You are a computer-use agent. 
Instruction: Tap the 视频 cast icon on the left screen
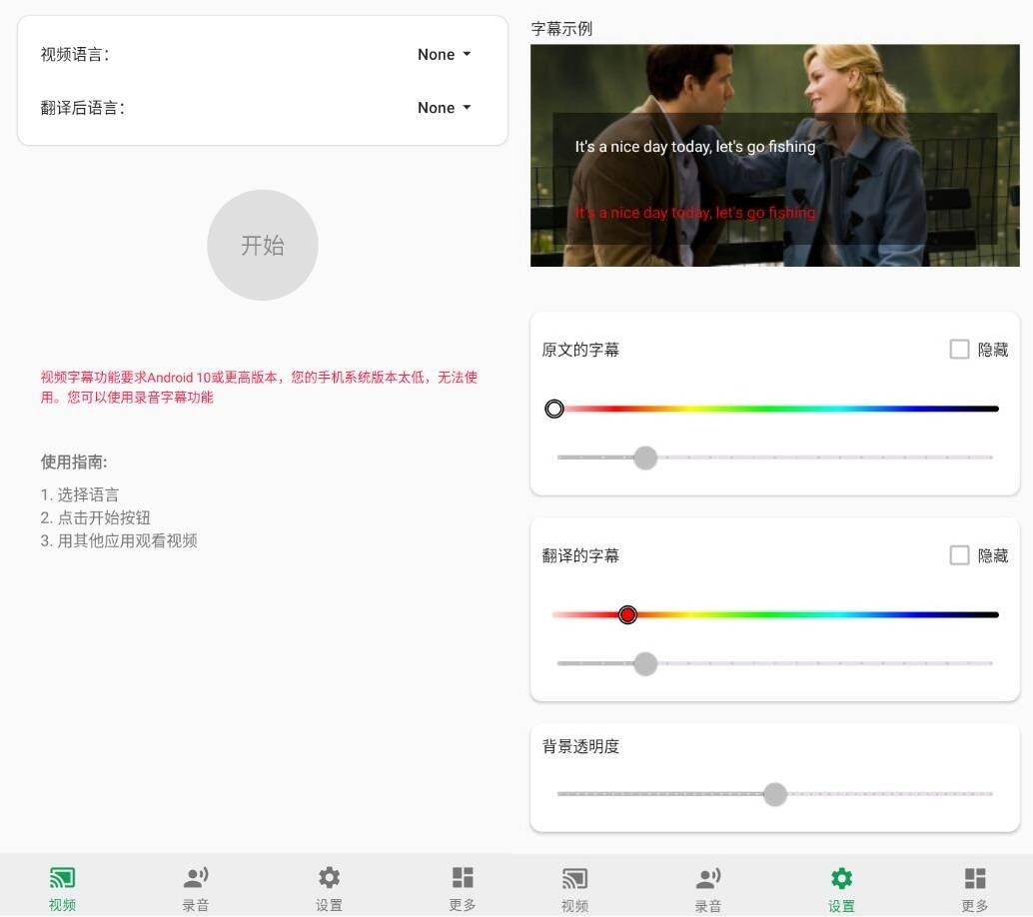pyautogui.click(x=62, y=879)
